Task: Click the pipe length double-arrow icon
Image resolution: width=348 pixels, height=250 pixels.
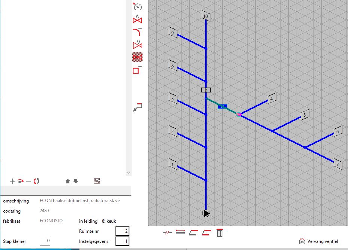Action: click(x=180, y=233)
